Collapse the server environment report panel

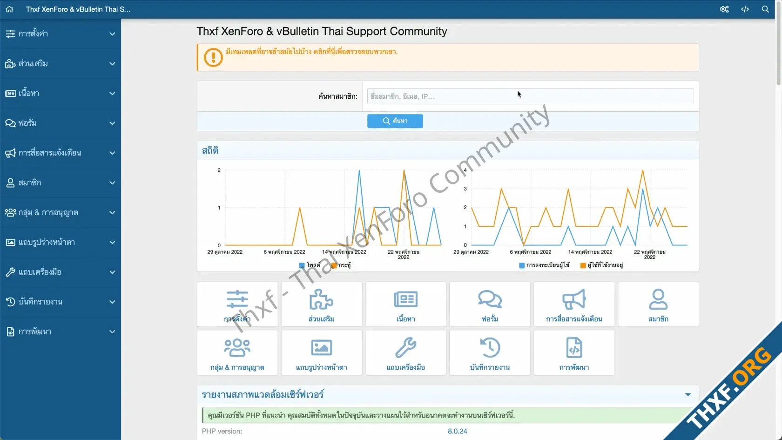(x=688, y=395)
